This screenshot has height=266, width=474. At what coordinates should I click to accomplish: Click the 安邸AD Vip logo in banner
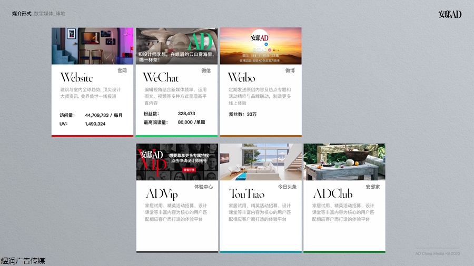coord(152,162)
